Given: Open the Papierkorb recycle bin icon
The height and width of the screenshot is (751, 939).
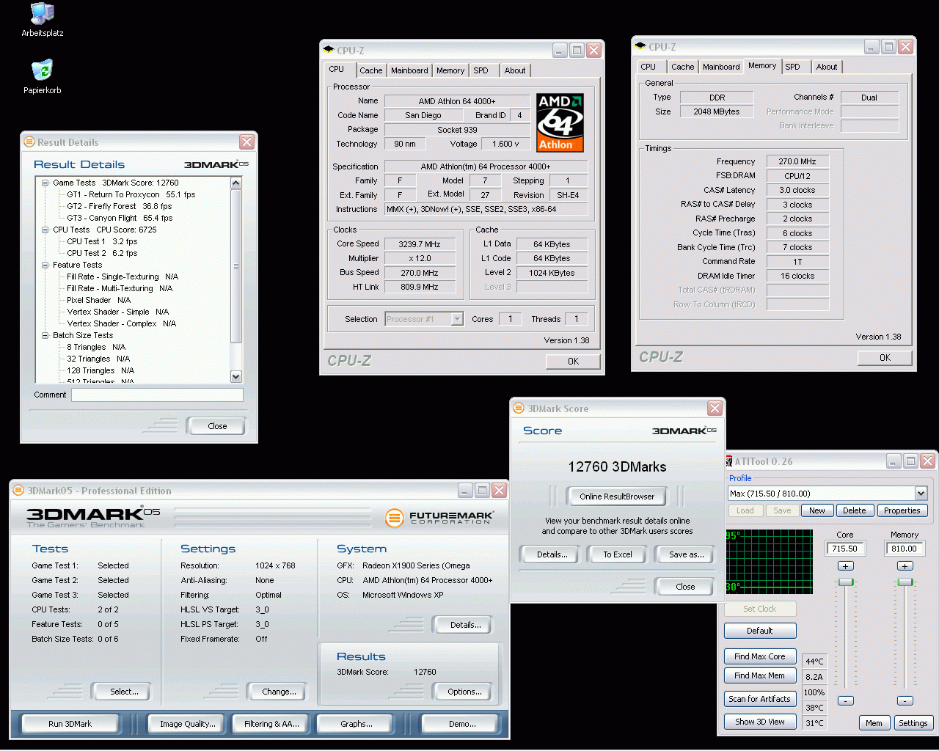Looking at the screenshot, I should (x=42, y=77).
